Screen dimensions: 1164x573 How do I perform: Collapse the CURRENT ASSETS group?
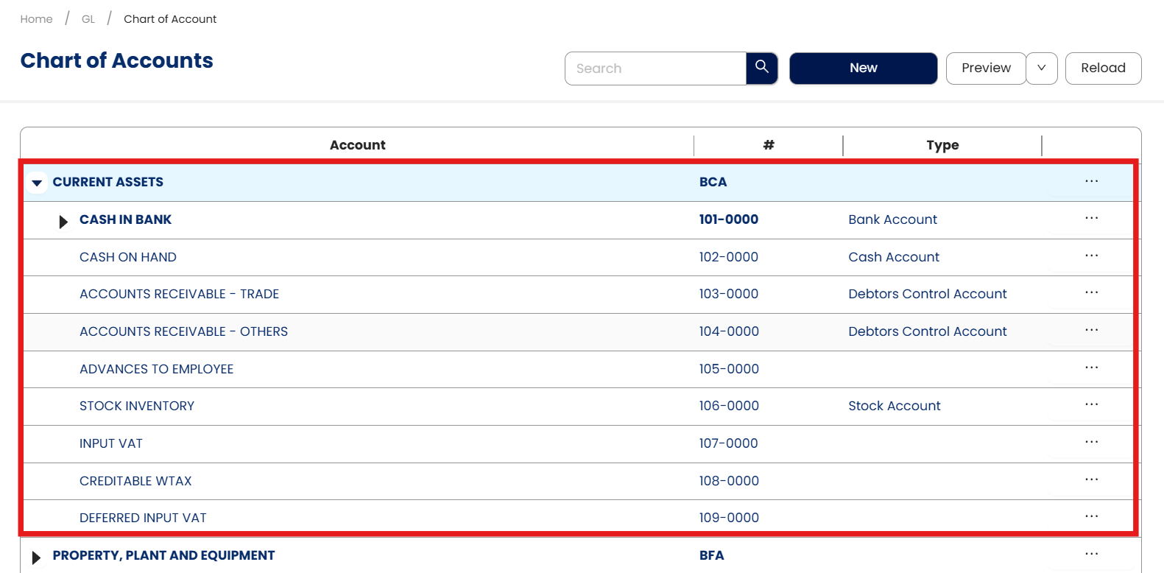pos(37,183)
